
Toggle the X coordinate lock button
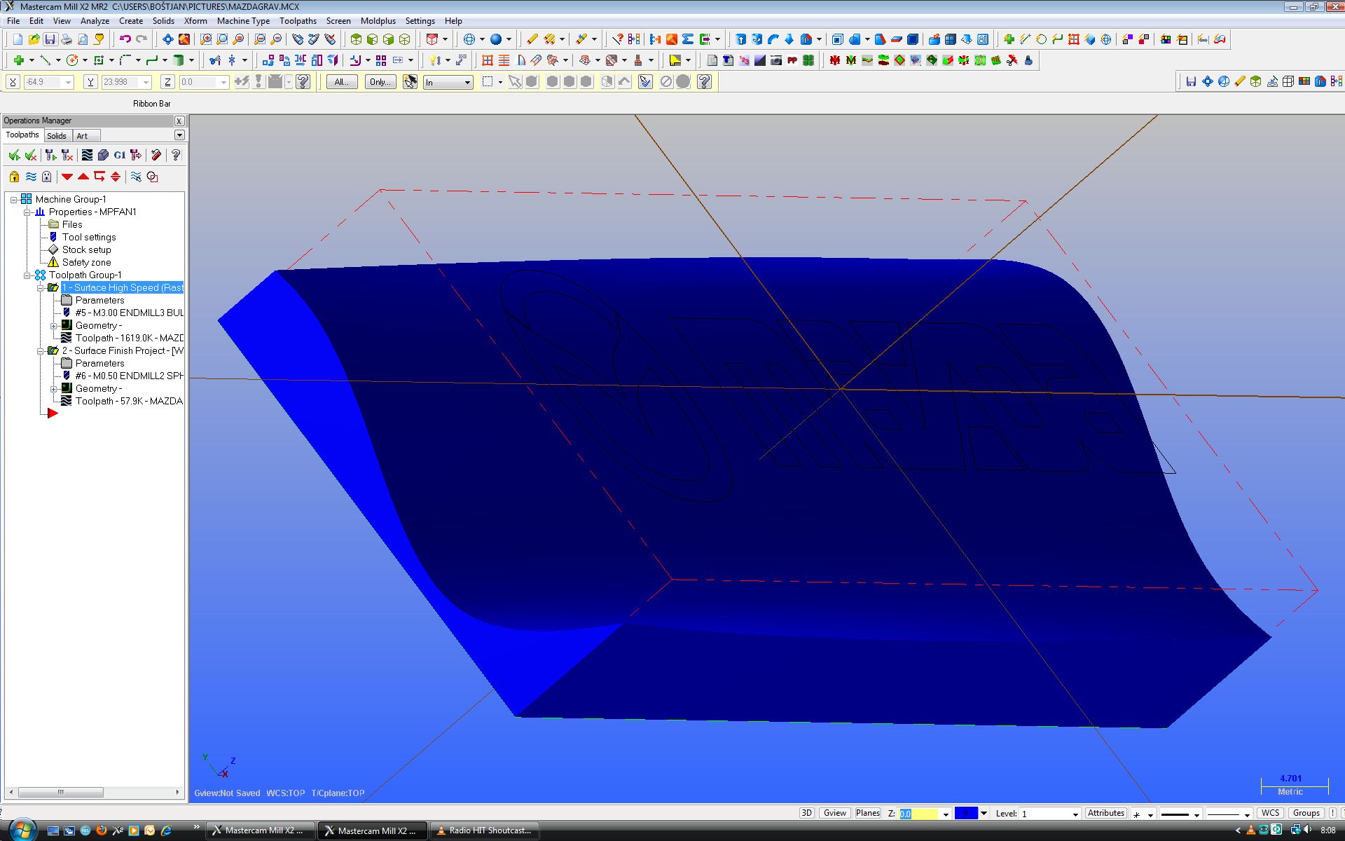click(13, 82)
